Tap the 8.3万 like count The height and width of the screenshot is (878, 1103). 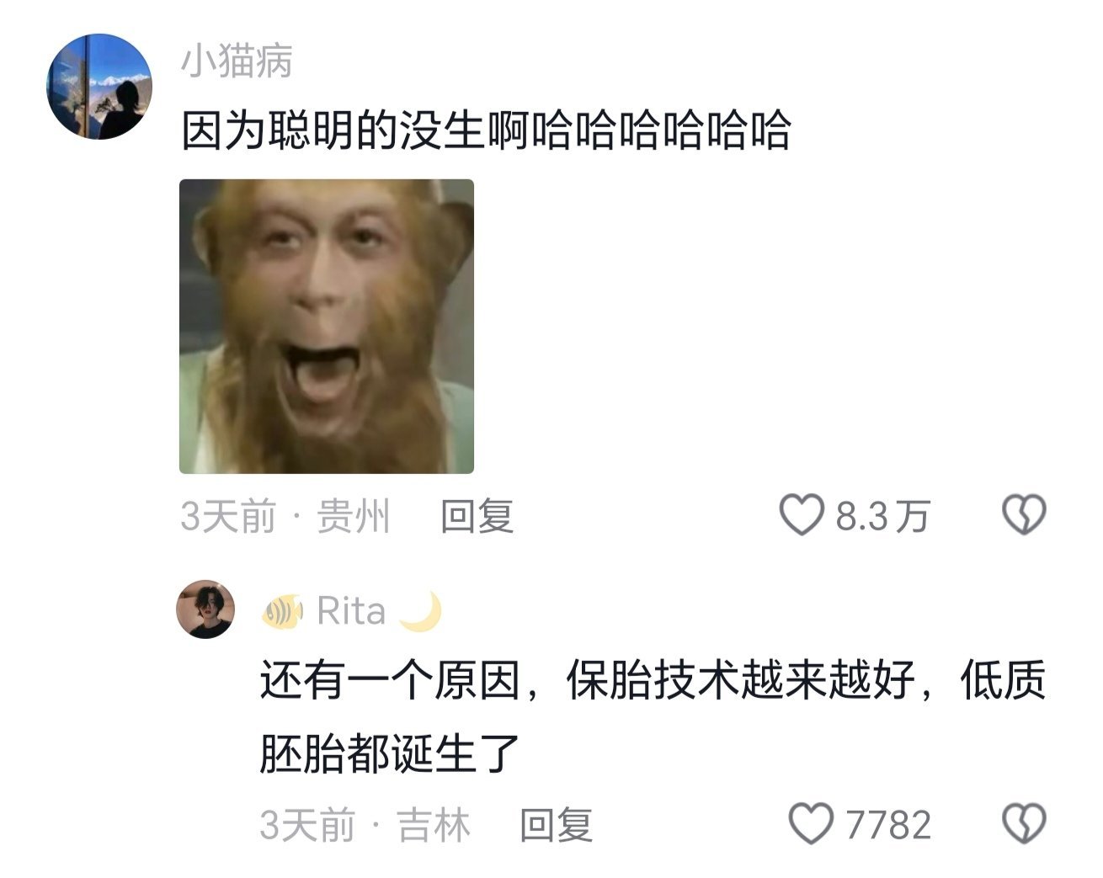[882, 515]
